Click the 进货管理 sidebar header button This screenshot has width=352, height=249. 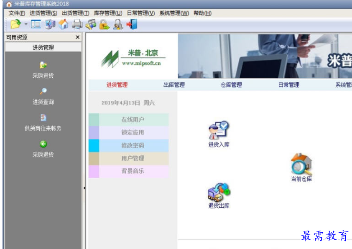coord(43,47)
